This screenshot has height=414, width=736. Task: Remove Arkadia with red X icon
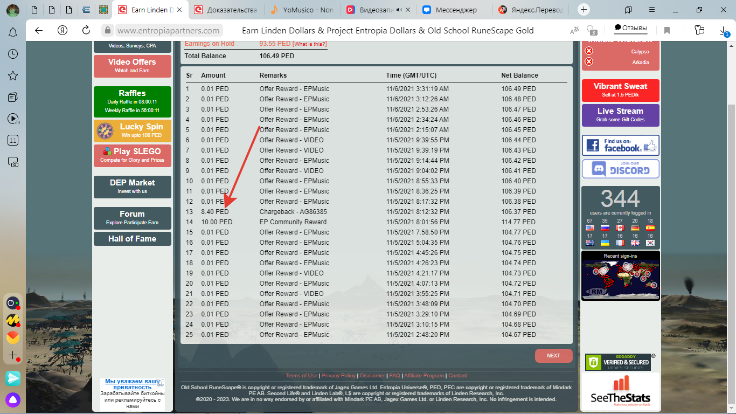click(589, 61)
